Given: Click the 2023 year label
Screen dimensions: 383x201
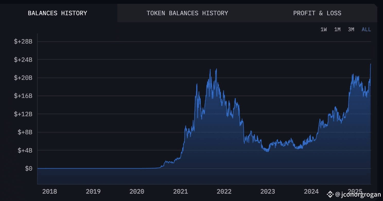Looking at the screenshot, I should tap(268, 191).
